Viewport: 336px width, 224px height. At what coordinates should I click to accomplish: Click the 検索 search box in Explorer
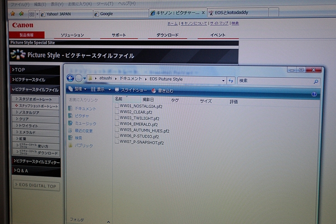point(278,81)
